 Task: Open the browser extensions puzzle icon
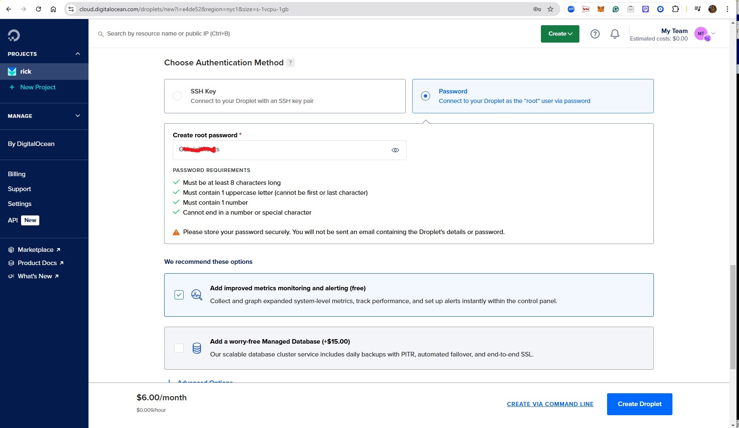(675, 9)
